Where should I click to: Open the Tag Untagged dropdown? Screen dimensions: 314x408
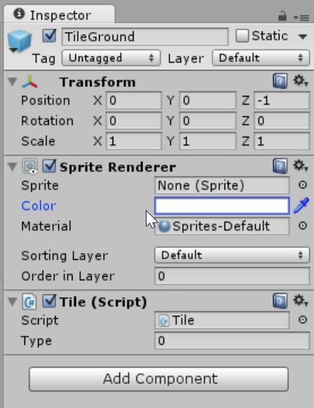[x=111, y=58]
